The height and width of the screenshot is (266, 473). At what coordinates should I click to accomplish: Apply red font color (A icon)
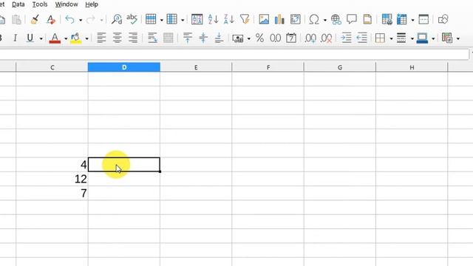click(x=55, y=38)
